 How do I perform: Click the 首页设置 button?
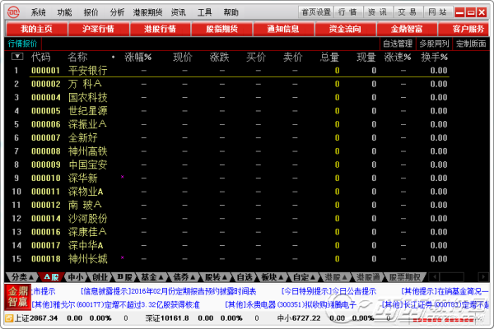click(316, 12)
